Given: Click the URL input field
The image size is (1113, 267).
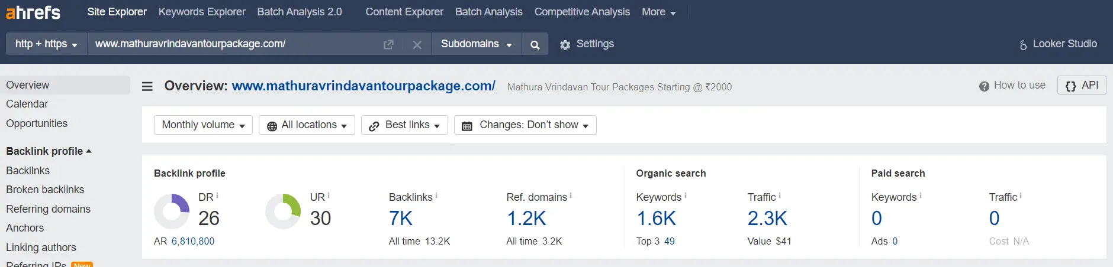Looking at the screenshot, I should point(235,44).
